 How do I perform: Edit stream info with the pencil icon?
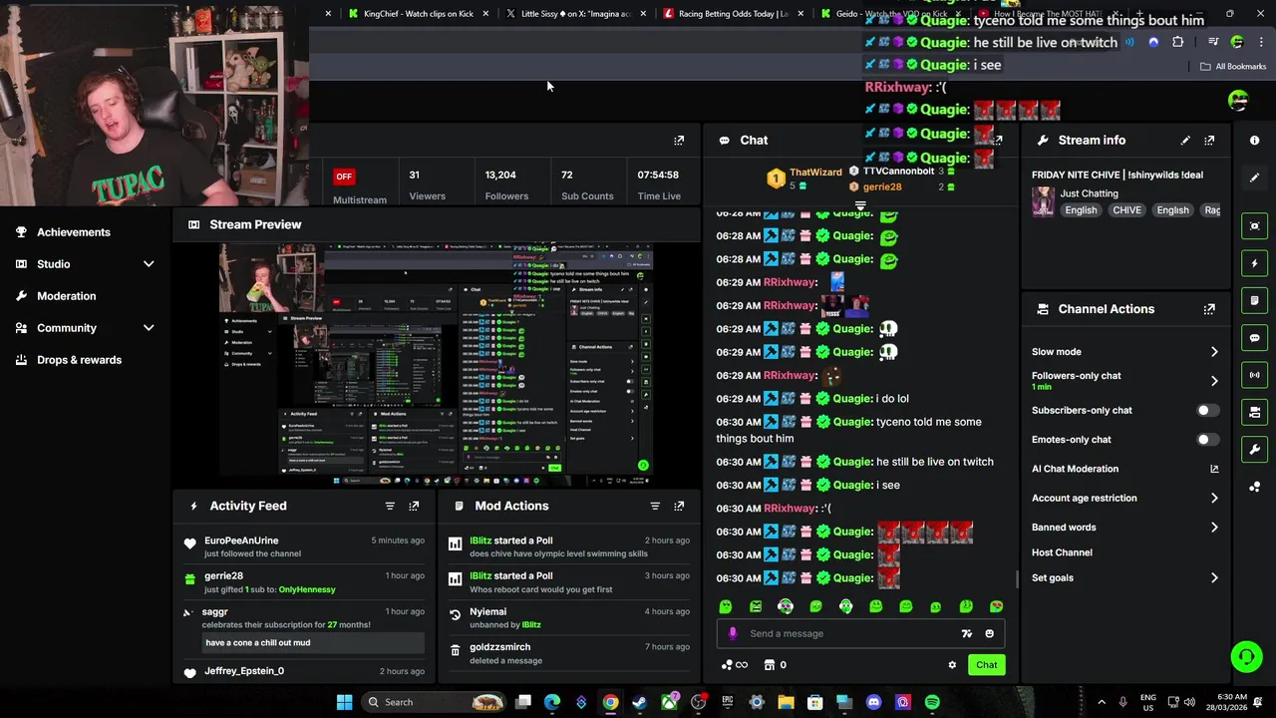pos(1185,141)
